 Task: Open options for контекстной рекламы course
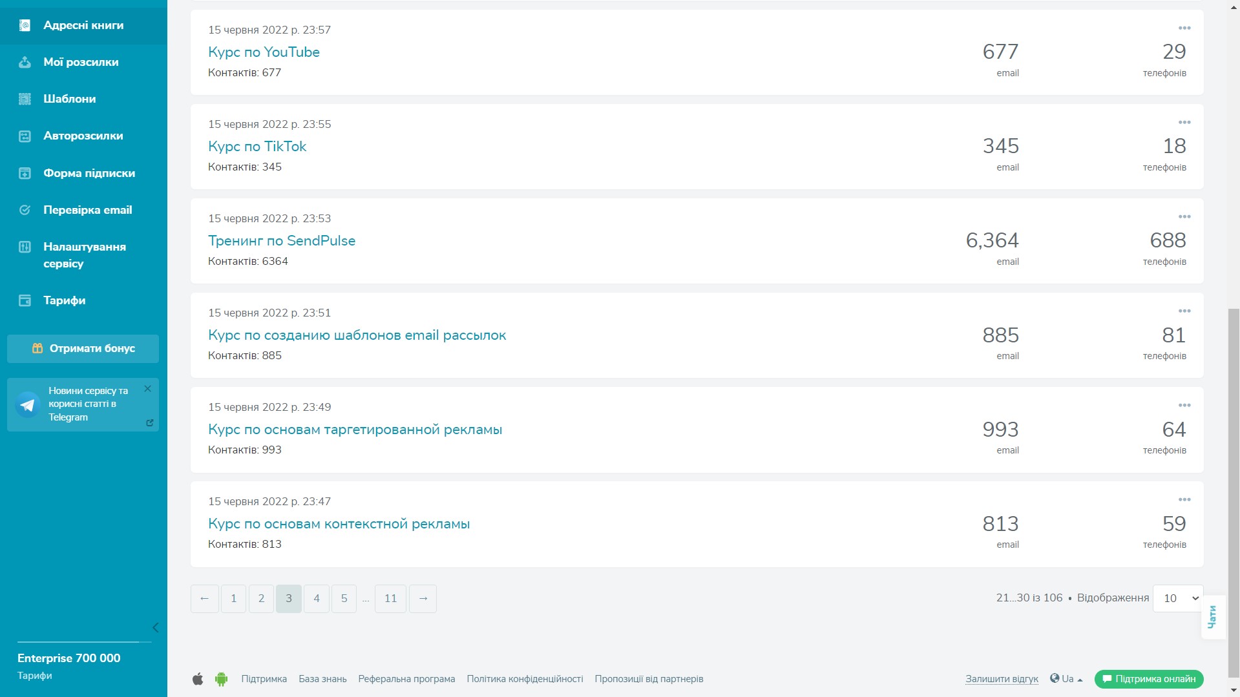click(1184, 499)
